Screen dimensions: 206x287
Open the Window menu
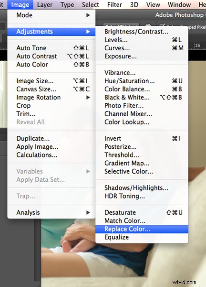pos(179,5)
